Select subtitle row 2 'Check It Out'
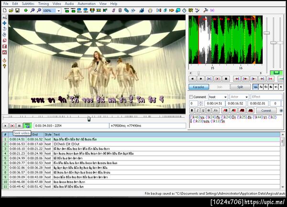The image size is (287, 207). [x=141, y=144]
